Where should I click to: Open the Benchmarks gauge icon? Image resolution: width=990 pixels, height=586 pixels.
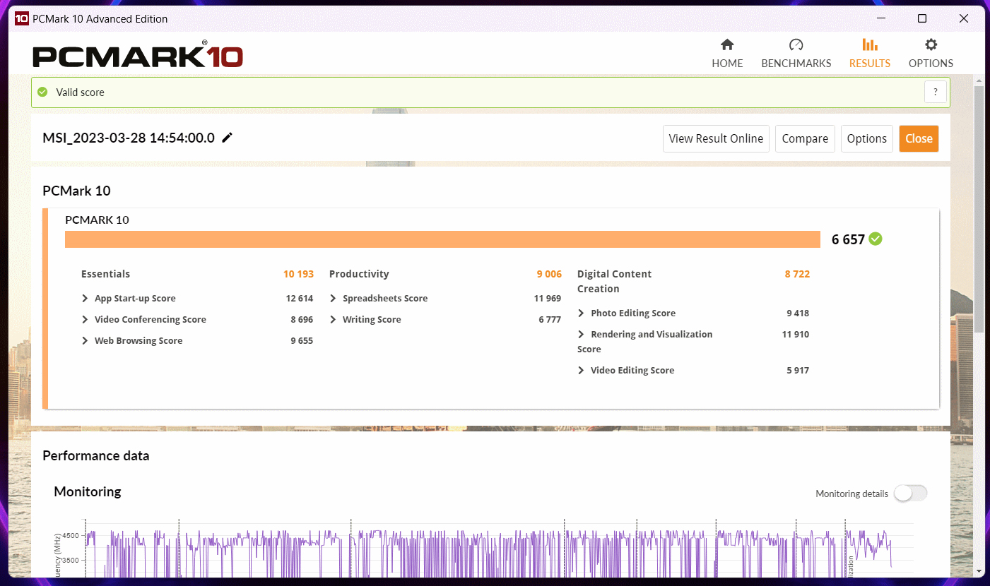[796, 45]
